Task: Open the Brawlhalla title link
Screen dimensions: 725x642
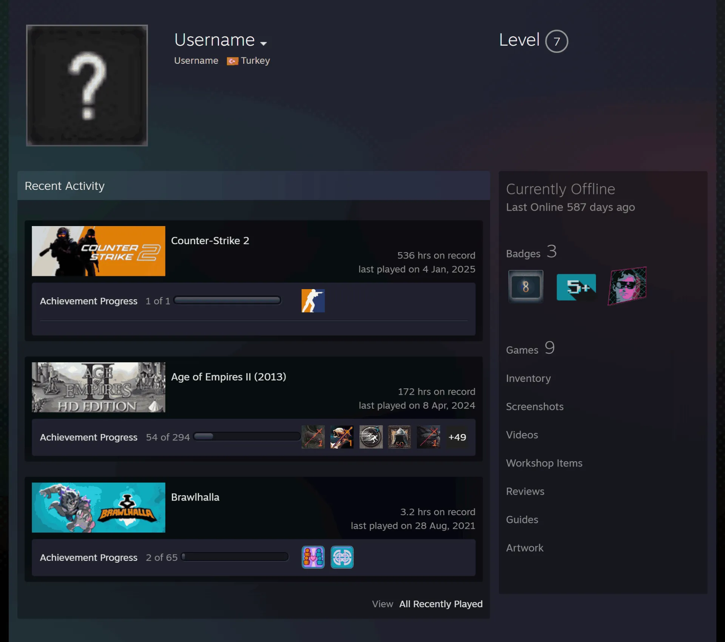Action: [x=195, y=497]
